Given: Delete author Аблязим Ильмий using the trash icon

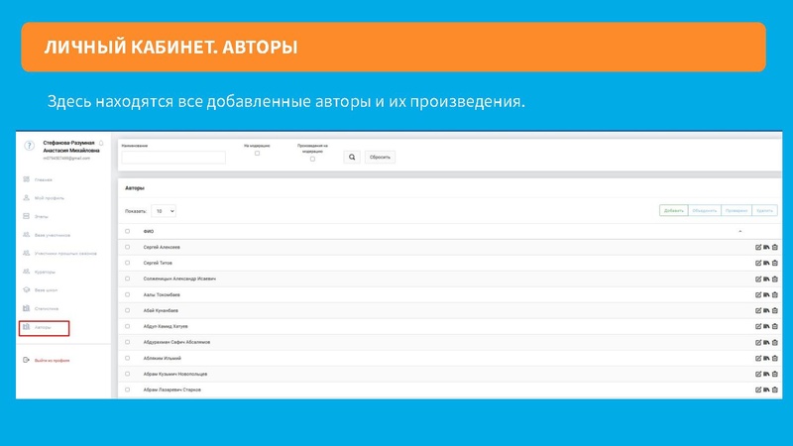Looking at the screenshot, I should point(775,358).
